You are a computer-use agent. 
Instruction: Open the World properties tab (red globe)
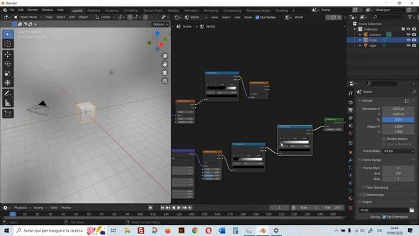(351, 134)
